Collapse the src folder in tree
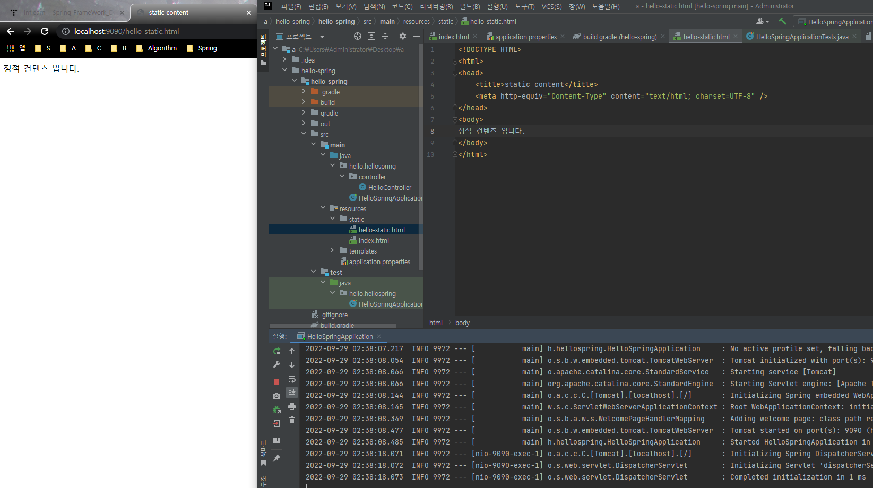The width and height of the screenshot is (873, 488). (x=304, y=134)
